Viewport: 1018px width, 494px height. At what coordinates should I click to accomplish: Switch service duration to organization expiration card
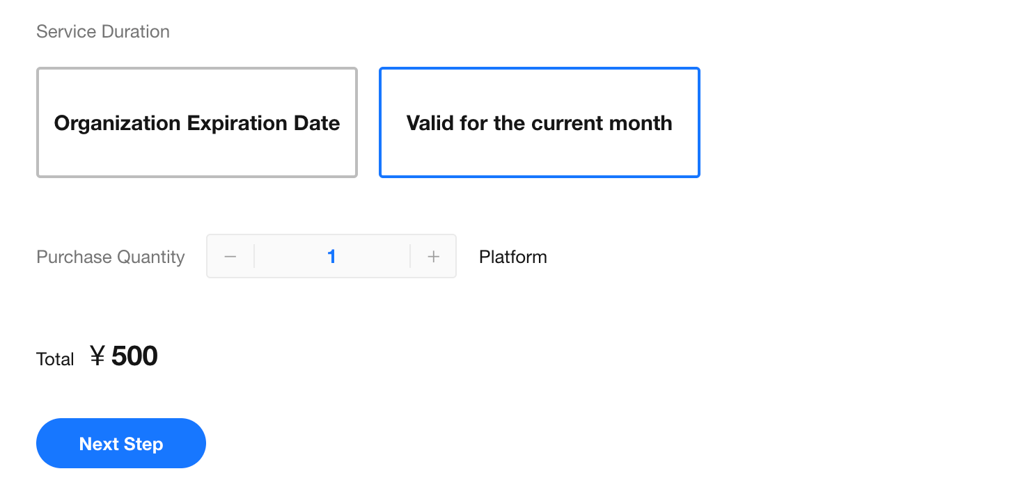point(197,123)
